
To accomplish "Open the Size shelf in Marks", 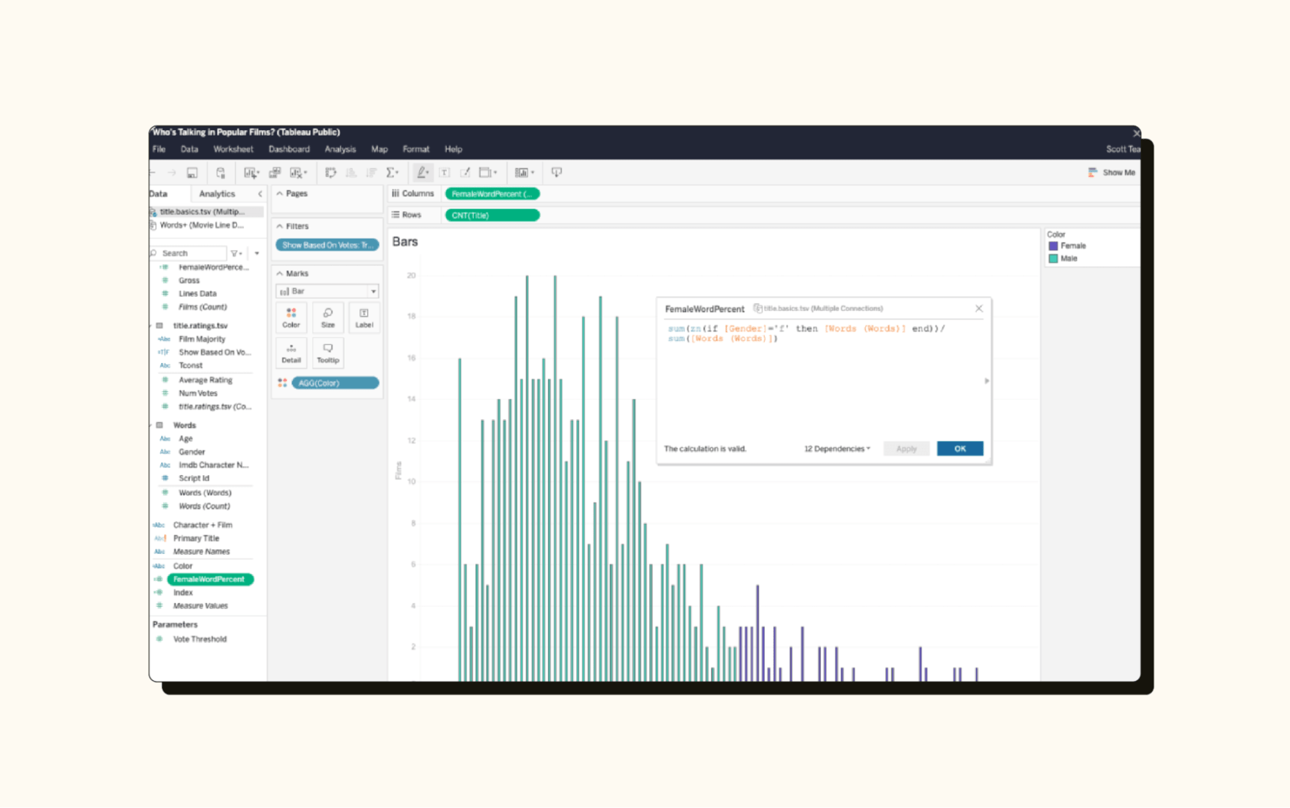I will coord(328,317).
